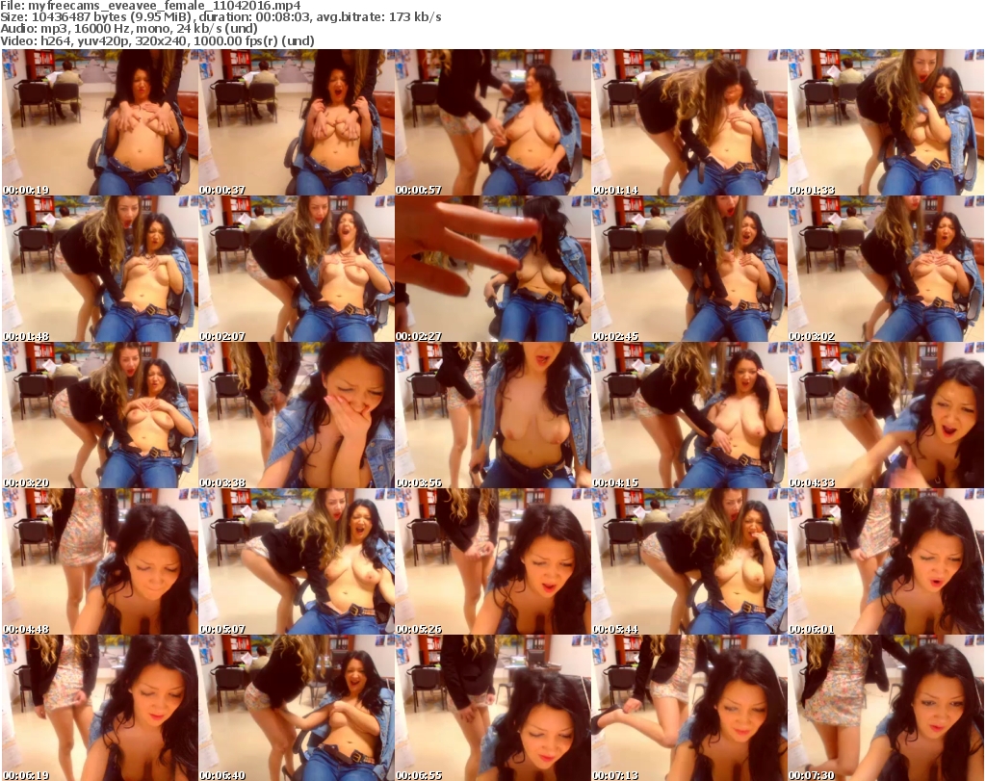
Task: Select the frame at 00:02:27
Action: [x=493, y=269]
